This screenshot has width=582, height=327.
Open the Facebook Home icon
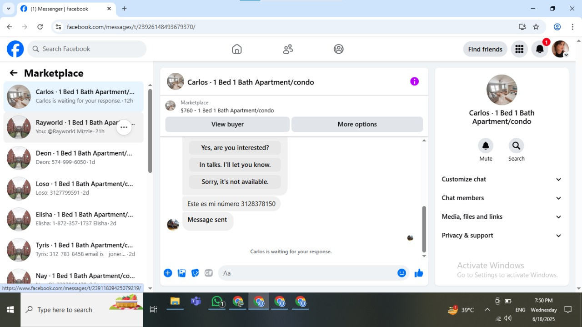click(x=237, y=49)
